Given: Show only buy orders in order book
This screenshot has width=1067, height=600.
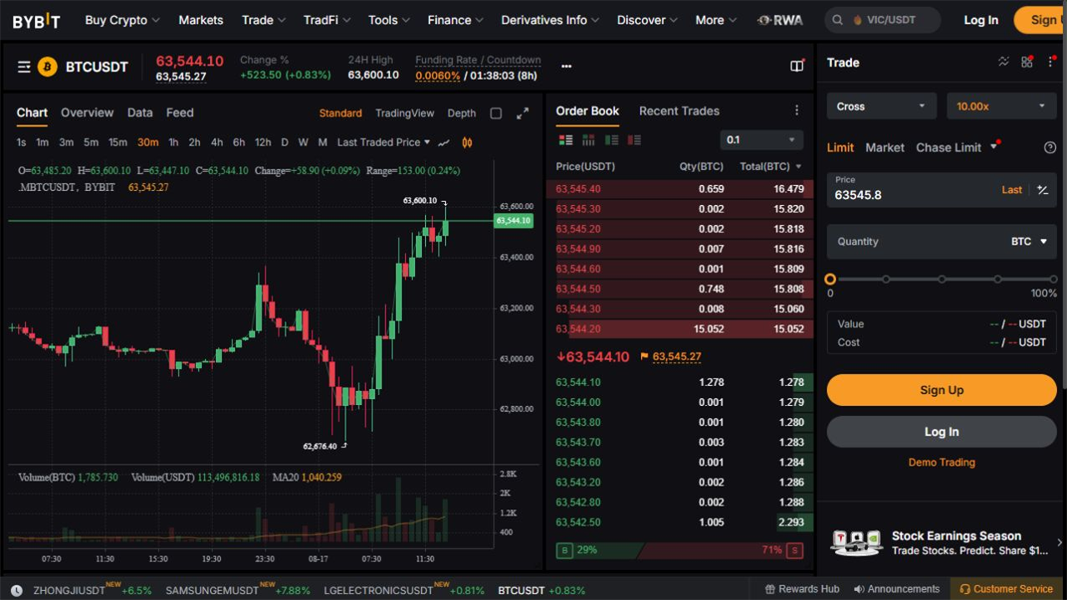Looking at the screenshot, I should (x=612, y=140).
